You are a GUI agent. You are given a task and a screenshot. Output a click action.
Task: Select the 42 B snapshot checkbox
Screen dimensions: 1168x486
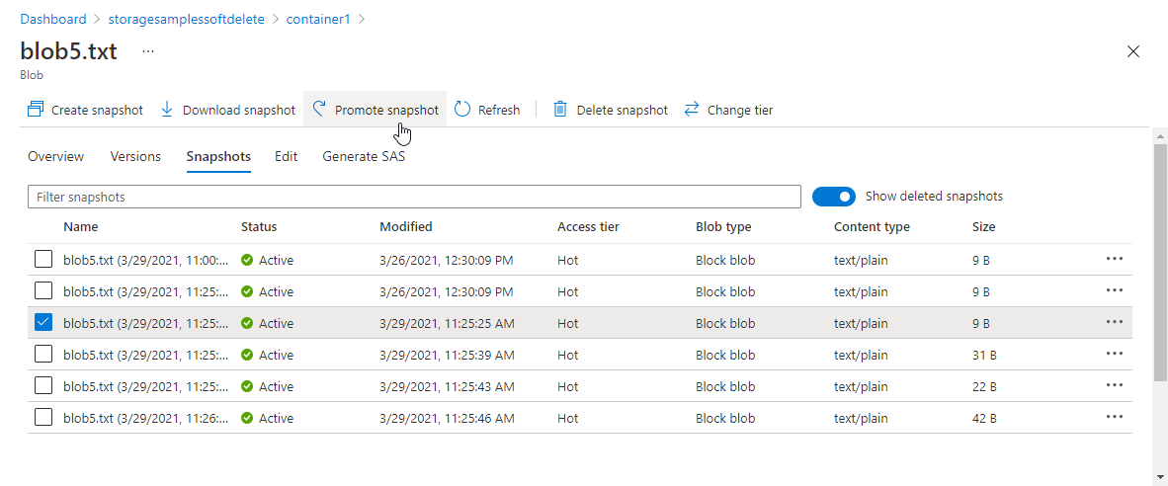tap(43, 418)
